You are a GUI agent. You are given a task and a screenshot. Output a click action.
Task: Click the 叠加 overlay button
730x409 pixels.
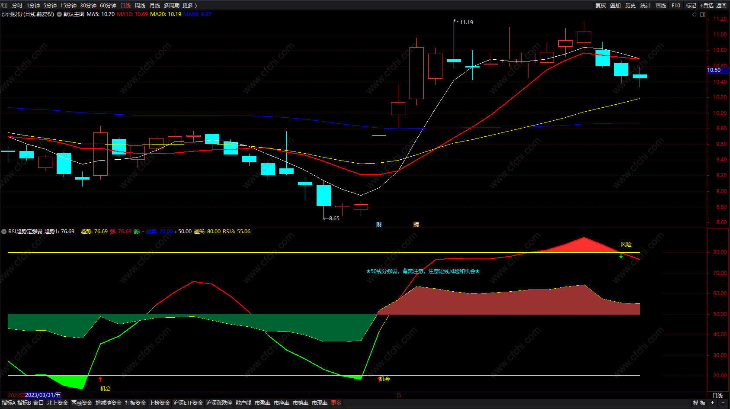point(615,6)
